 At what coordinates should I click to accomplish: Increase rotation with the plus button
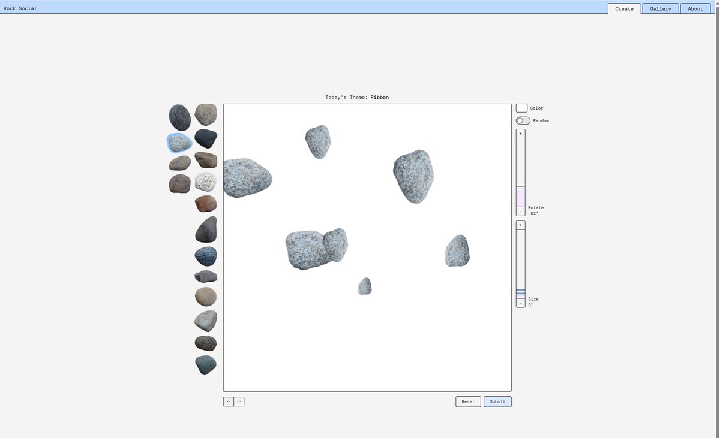520,134
